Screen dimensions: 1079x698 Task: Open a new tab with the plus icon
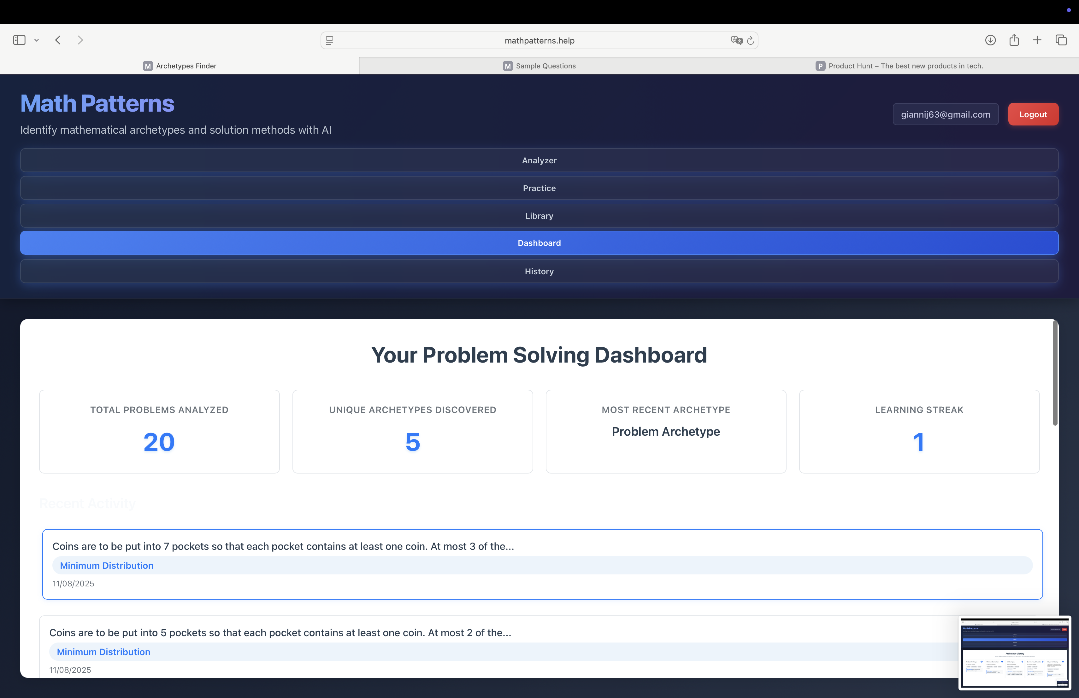(x=1037, y=40)
